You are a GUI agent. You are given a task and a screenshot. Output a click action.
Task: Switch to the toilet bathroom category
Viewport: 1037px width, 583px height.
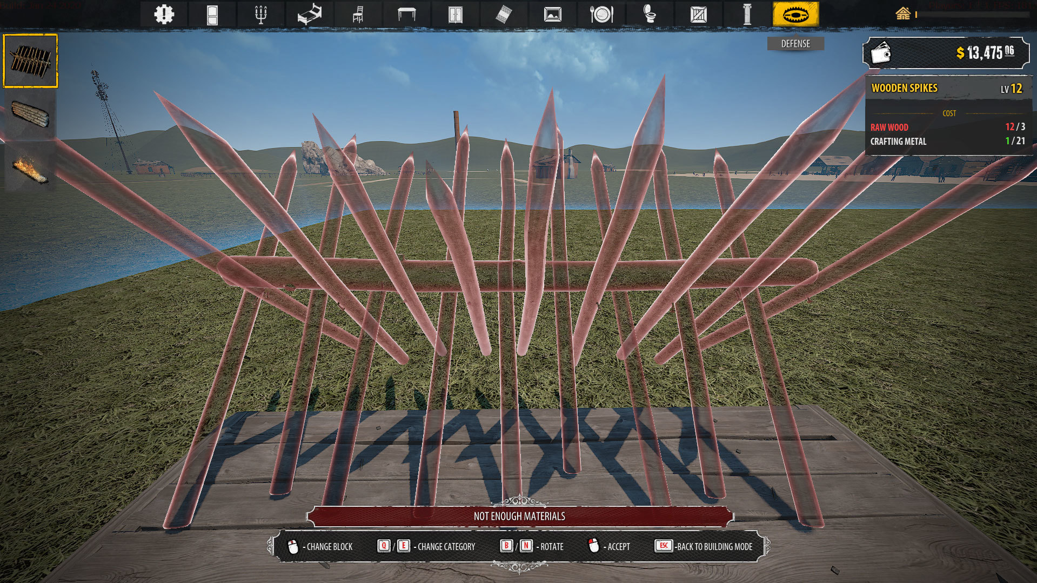(650, 14)
